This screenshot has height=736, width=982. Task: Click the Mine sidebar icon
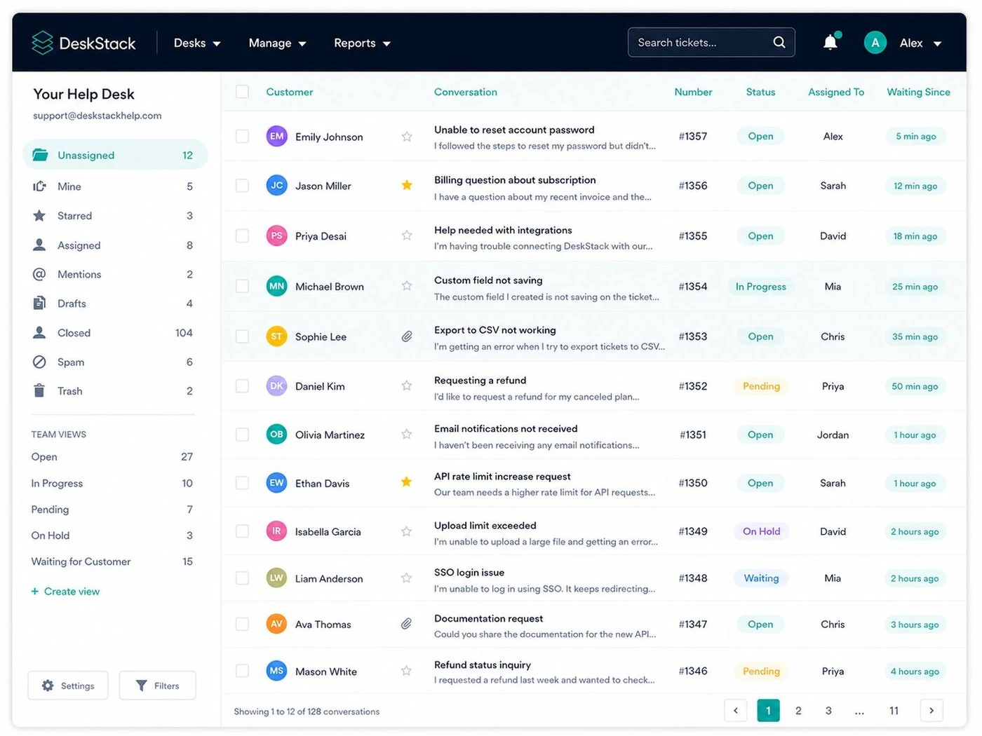pos(39,186)
